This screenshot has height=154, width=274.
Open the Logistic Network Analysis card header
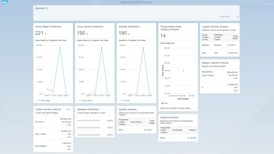pyautogui.click(x=215, y=27)
